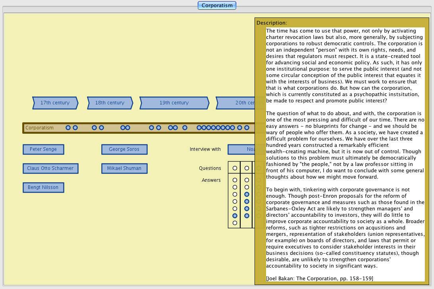Select the top answer circle in second column
This screenshot has height=289, width=434.
coord(247,180)
